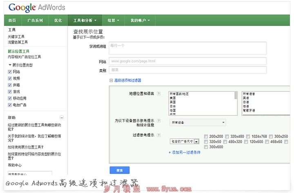
Task: Open the 所有设备 device dropdown
Action: pos(198,122)
